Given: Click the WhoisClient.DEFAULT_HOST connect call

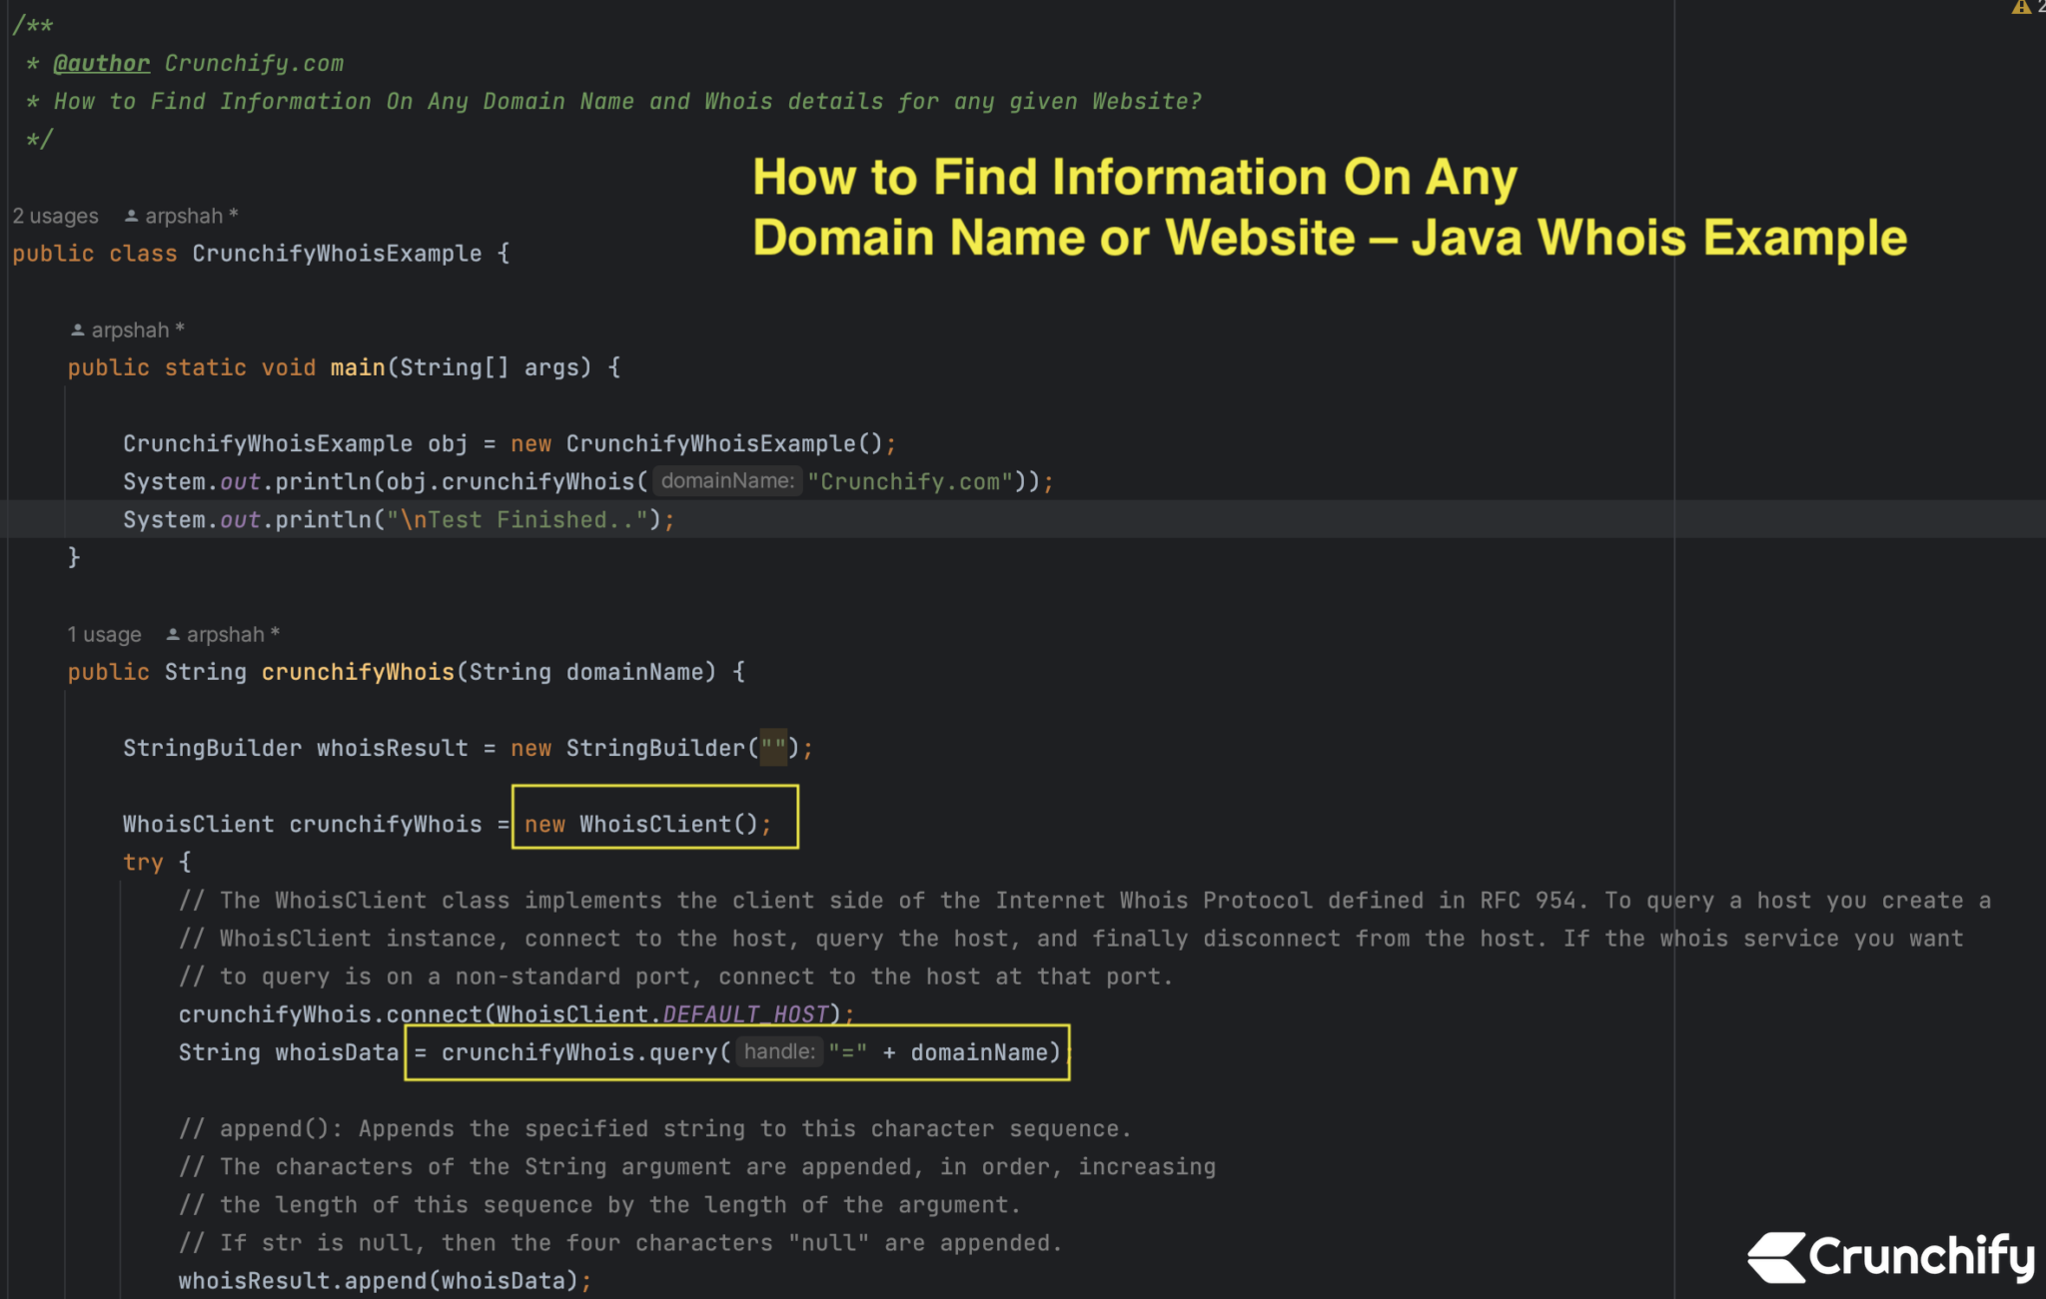Looking at the screenshot, I should pos(500,1013).
